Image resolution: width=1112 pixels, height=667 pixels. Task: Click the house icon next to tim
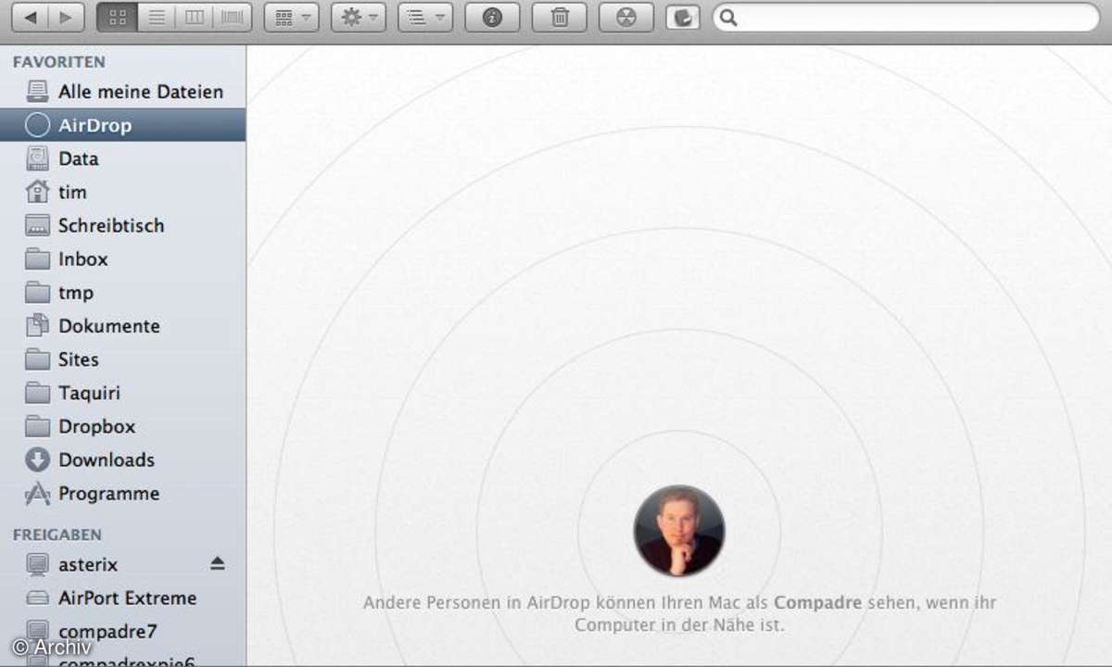pyautogui.click(x=37, y=192)
